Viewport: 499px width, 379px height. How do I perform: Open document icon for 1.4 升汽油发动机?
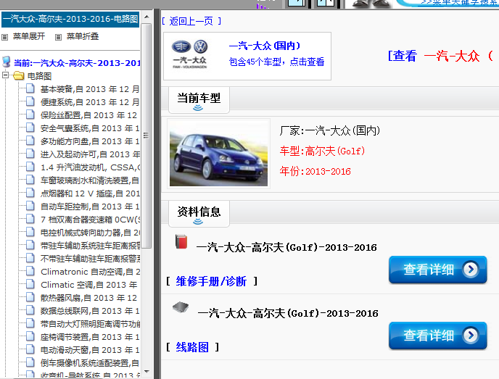30,166
